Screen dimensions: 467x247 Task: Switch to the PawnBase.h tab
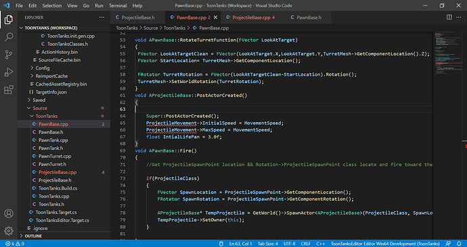(309, 18)
